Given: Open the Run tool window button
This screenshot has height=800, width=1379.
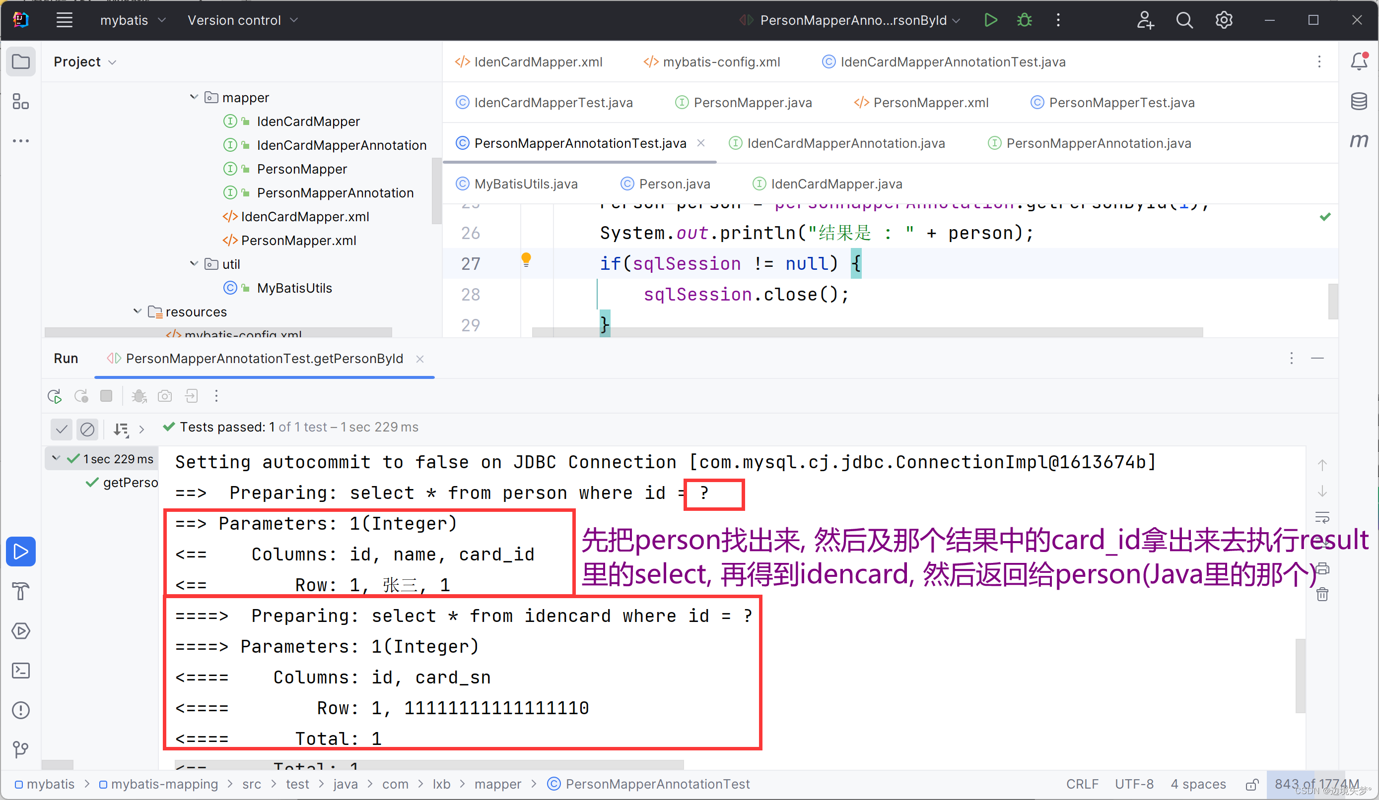Looking at the screenshot, I should click(21, 551).
